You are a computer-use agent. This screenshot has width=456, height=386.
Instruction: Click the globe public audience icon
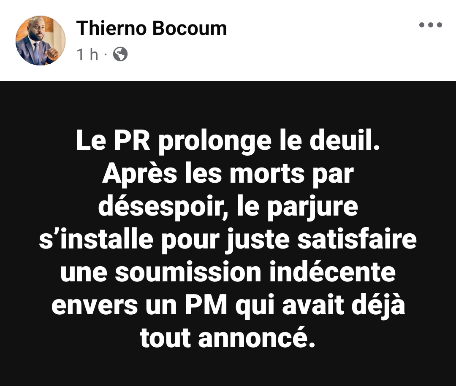[x=120, y=54]
